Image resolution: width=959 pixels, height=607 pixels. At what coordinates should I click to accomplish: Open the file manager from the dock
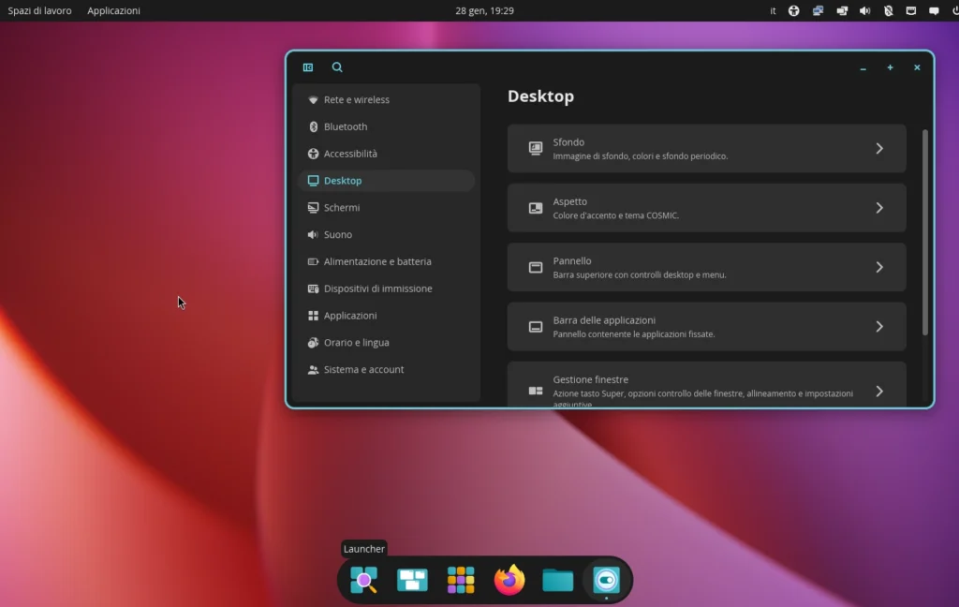pyautogui.click(x=557, y=580)
